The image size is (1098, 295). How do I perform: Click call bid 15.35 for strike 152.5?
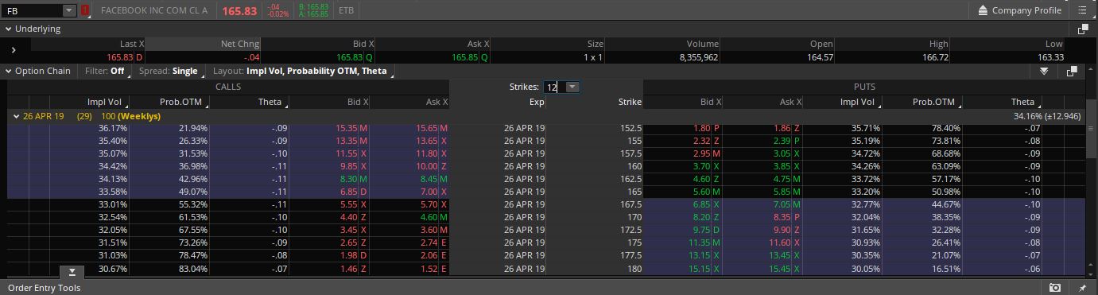pyautogui.click(x=347, y=128)
